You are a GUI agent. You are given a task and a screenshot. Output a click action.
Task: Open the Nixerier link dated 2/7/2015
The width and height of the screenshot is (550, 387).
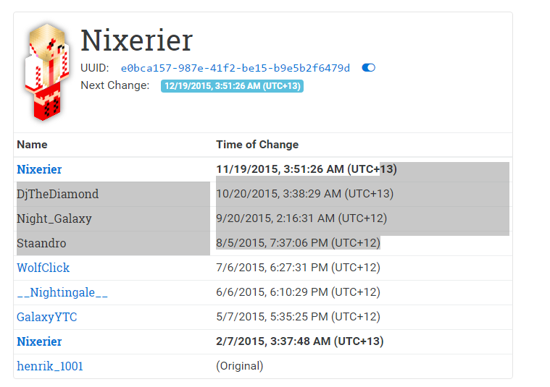point(39,341)
